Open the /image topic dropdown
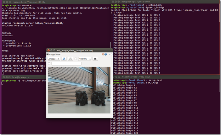This screenshot has height=135, width=221. click(54, 59)
